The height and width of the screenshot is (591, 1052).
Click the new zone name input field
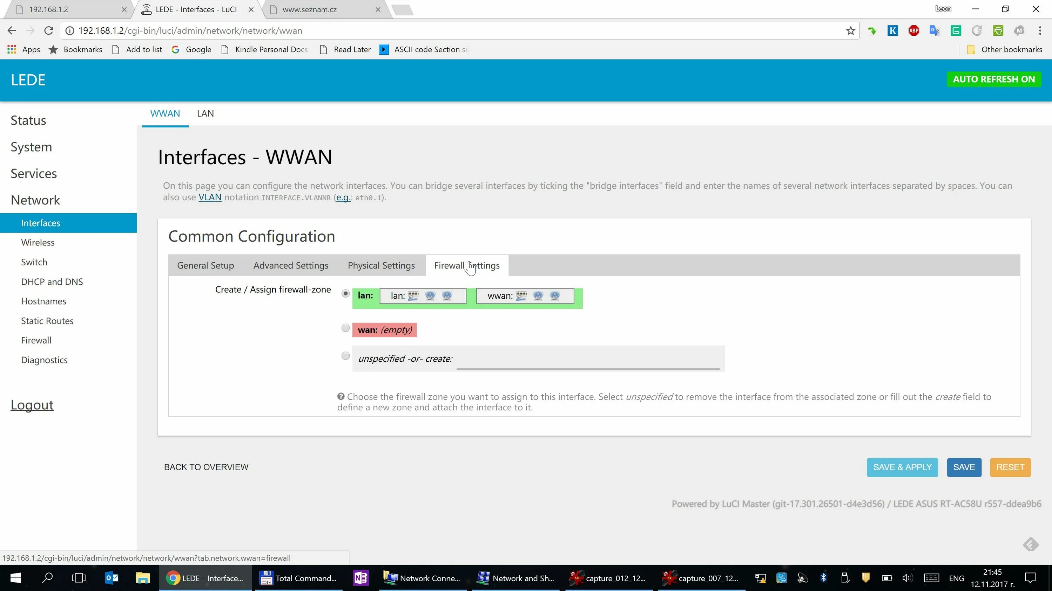click(587, 360)
